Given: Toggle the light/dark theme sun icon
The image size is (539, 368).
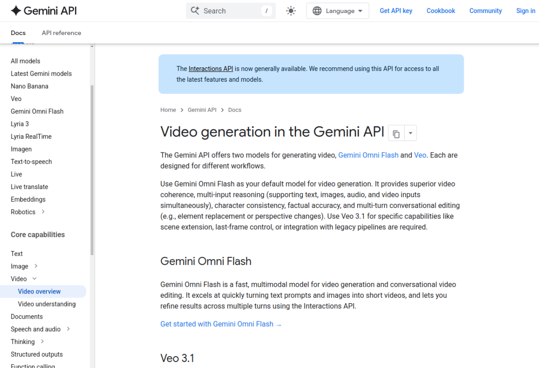Looking at the screenshot, I should (291, 11).
